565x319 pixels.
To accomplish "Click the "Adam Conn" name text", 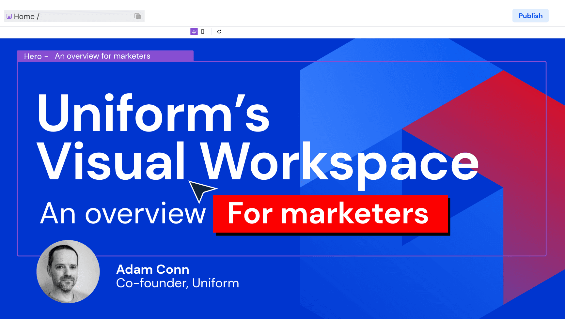I will pos(152,269).
